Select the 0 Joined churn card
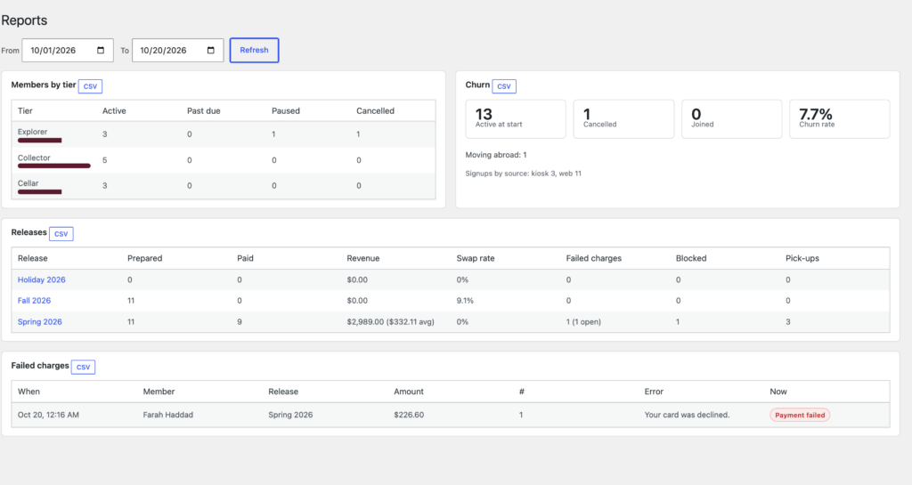Screen dimensions: 912x485 [732, 119]
